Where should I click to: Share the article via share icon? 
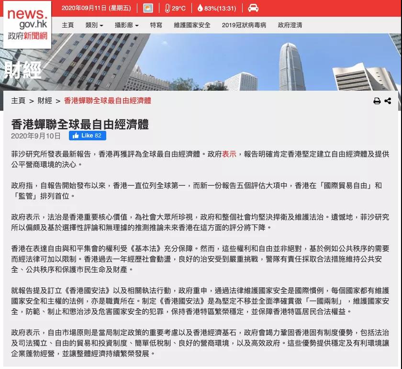point(388,101)
